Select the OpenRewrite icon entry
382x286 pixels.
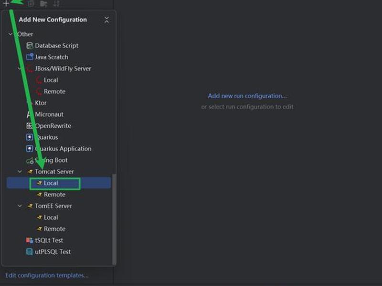30,126
